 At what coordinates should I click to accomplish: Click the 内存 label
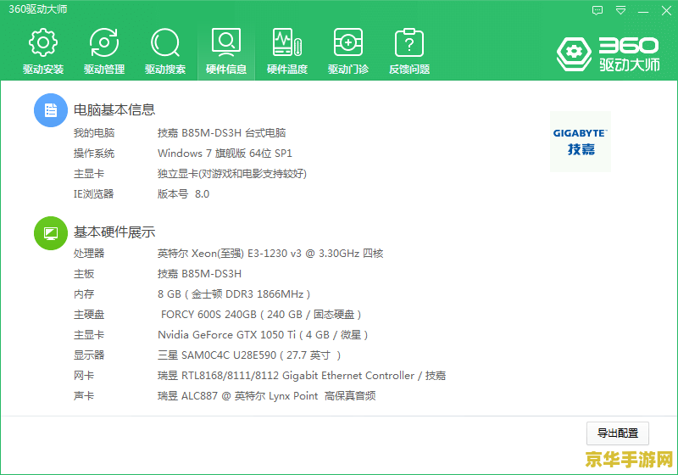tap(84, 294)
